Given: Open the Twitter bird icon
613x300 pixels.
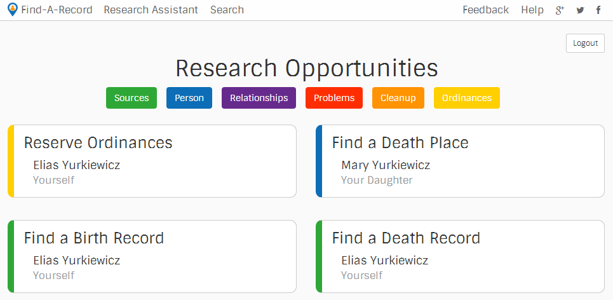Looking at the screenshot, I should pyautogui.click(x=580, y=10).
